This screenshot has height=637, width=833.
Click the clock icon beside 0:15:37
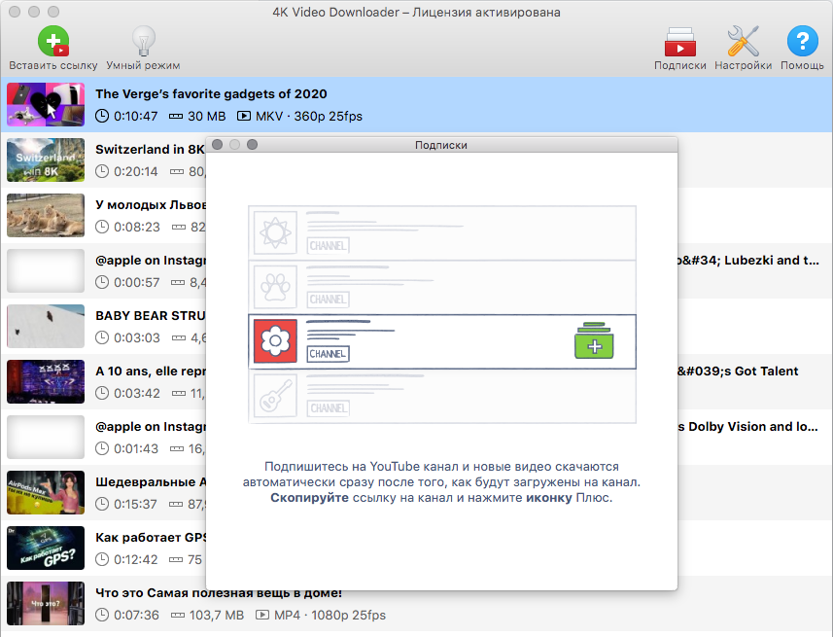click(101, 504)
